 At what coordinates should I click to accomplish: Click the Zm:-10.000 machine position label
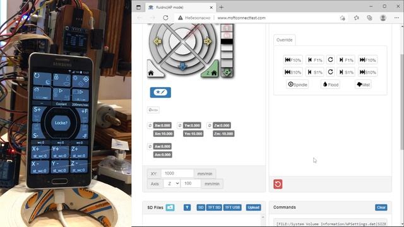point(223,134)
